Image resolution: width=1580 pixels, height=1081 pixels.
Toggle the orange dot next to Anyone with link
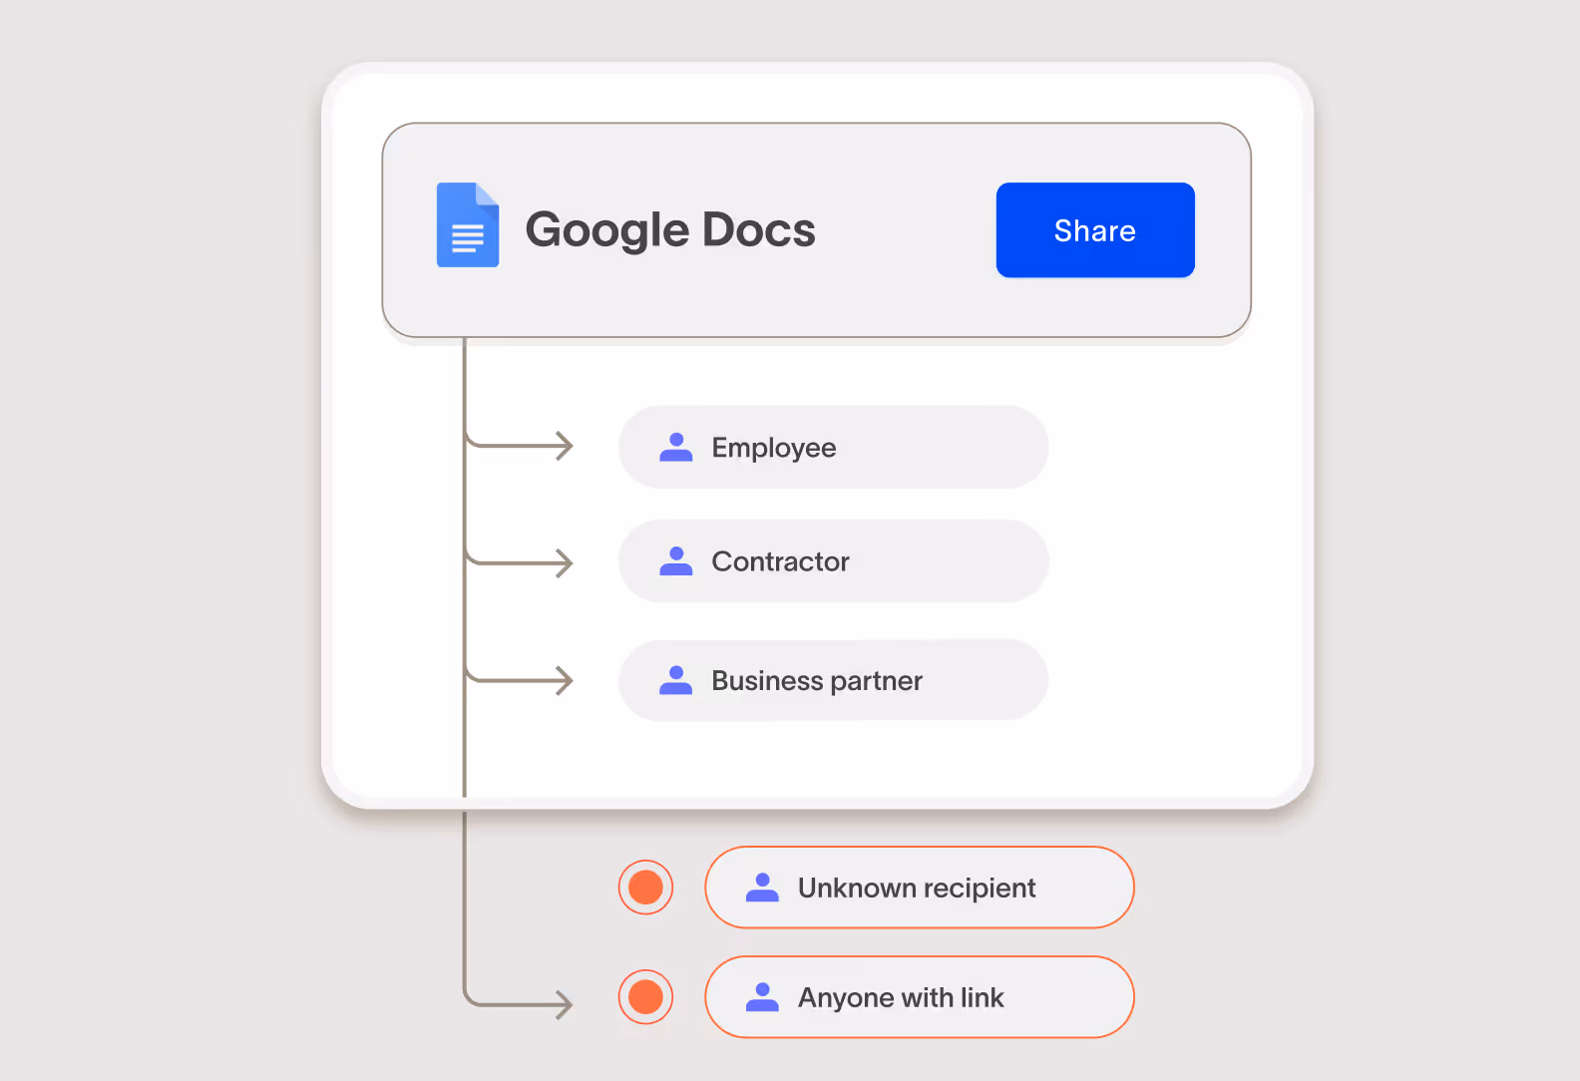point(646,997)
